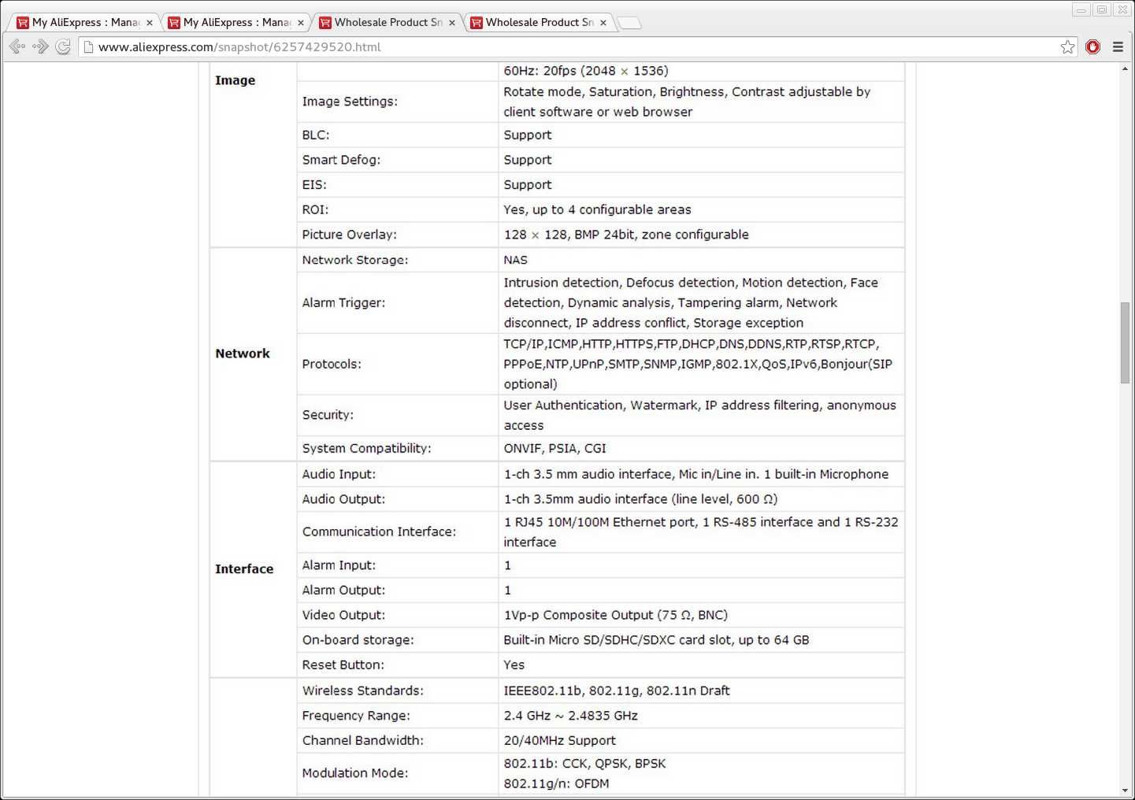Open a new tab with the new-tab button
Screen dimensions: 1135x800
pyautogui.click(x=629, y=23)
